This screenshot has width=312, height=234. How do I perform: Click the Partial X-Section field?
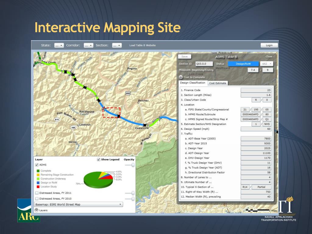click(261, 187)
